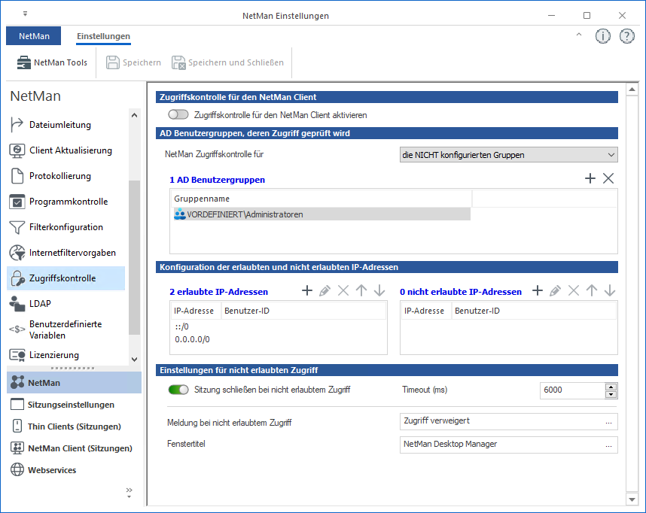This screenshot has width=646, height=513.
Task: Add a nicht erlaubte IP-Adresse with plus icon
Action: tap(538, 291)
